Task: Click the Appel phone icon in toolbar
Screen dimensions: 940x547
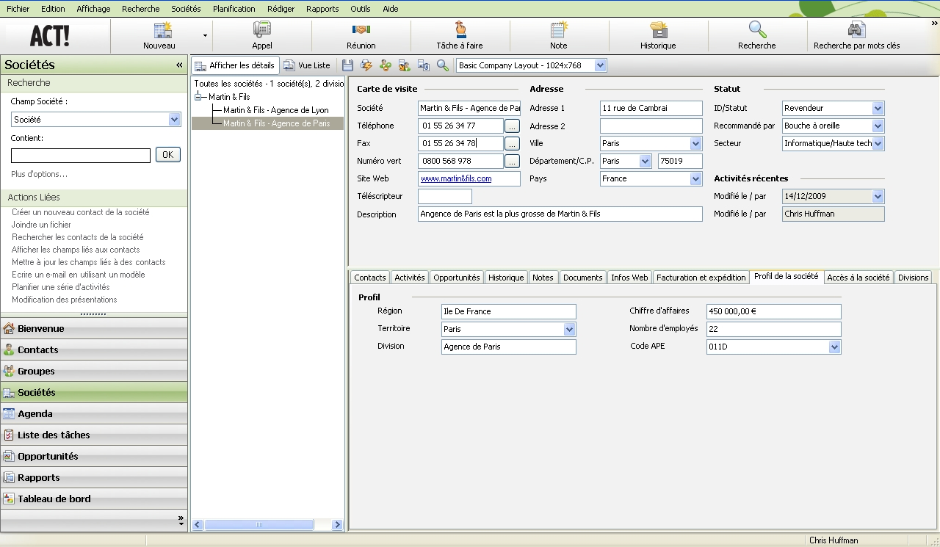Action: [261, 30]
